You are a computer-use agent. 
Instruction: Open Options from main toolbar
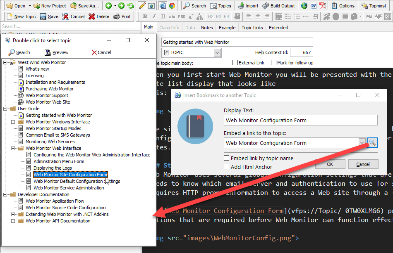pyautogui.click(x=343, y=6)
